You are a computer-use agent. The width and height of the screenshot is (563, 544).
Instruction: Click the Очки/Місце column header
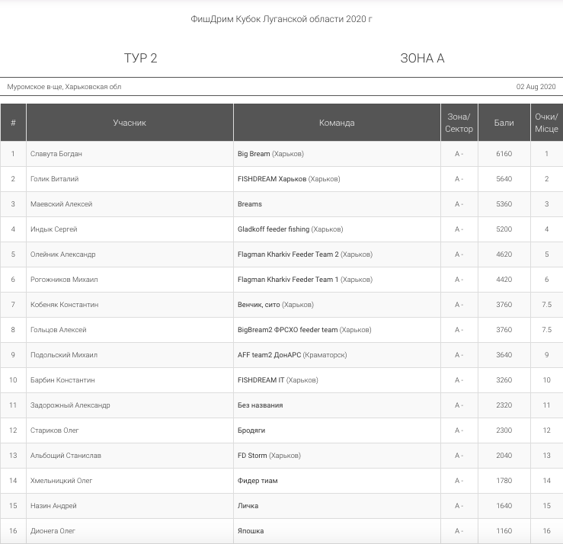tap(546, 123)
